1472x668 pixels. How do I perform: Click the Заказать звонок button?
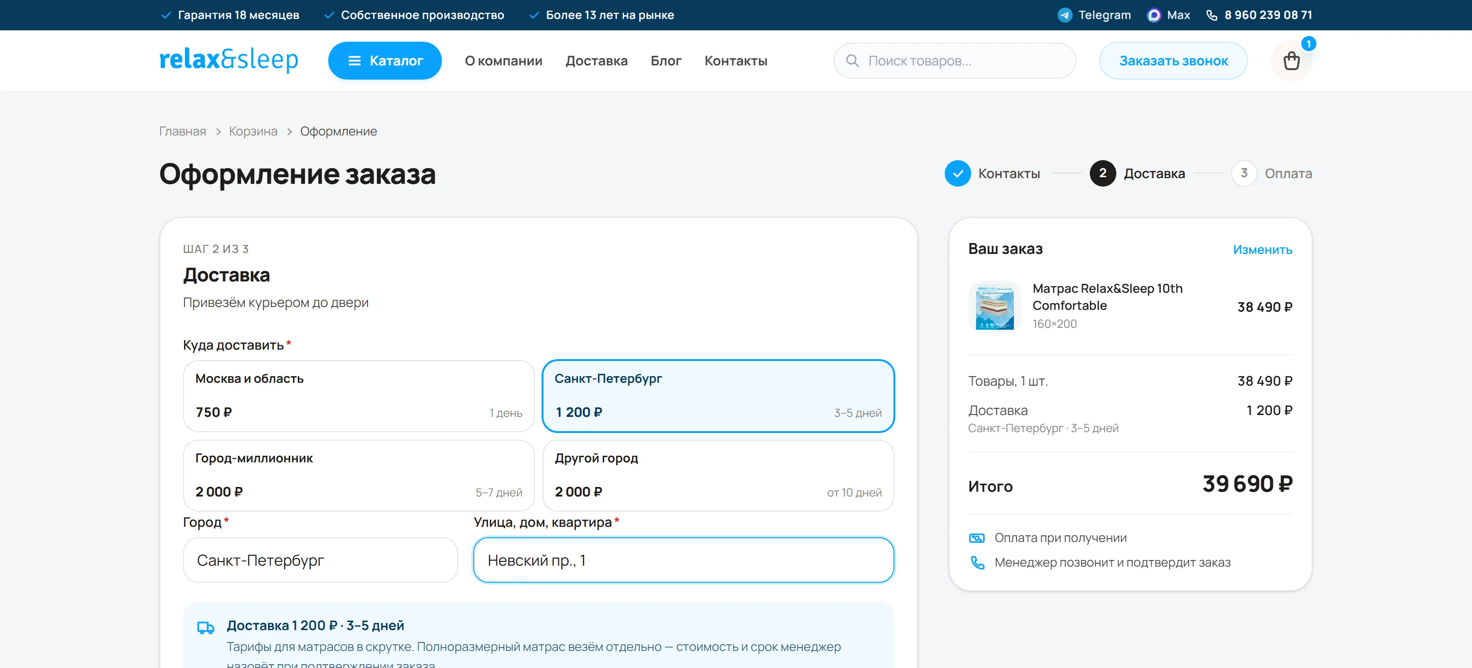coord(1173,61)
